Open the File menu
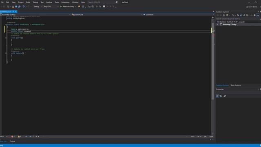This screenshot has height=147, width=261. coord(2,2)
